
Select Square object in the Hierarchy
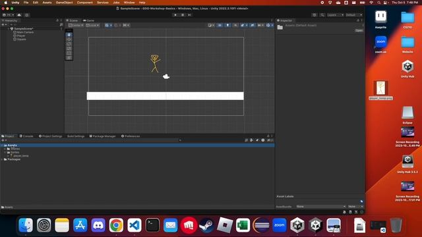[x=22, y=39]
